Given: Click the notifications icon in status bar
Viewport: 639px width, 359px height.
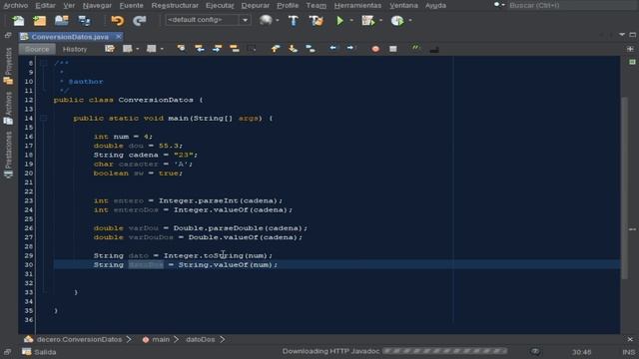Looking at the screenshot, I should [535, 352].
